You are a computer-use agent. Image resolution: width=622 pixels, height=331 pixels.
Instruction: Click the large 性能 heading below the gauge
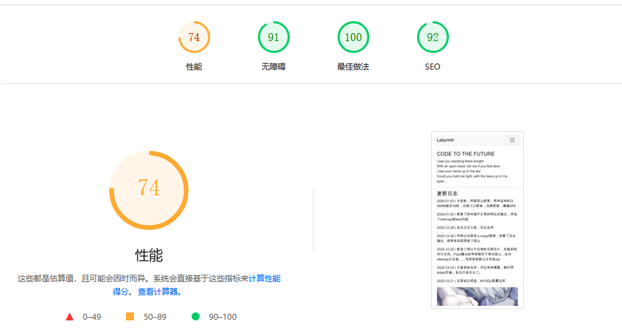[x=149, y=256]
